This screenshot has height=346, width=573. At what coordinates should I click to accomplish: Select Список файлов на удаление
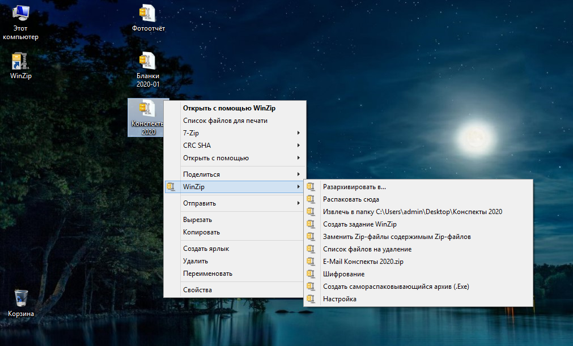click(418, 249)
